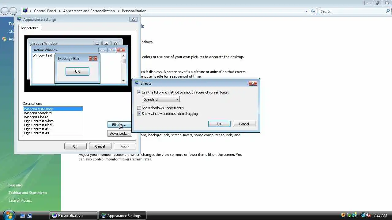Open the Advanced... appearance options
392x220 pixels.
click(119, 134)
